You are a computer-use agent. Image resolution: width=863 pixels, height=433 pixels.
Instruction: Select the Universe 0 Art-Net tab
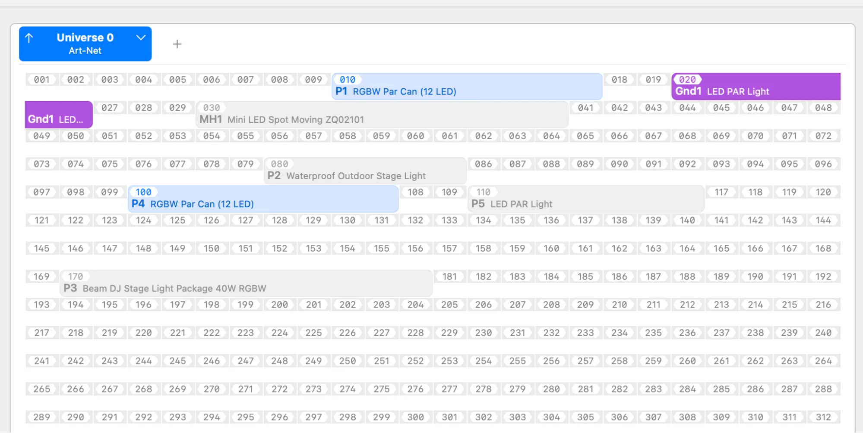pos(85,44)
